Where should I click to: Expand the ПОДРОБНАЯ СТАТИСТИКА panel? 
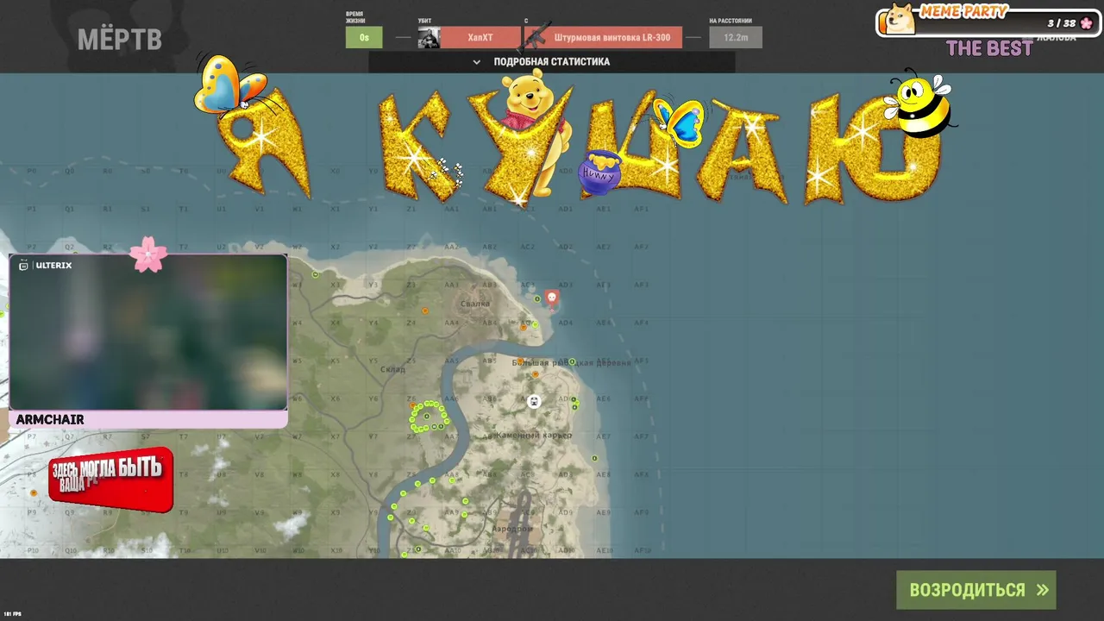click(552, 62)
